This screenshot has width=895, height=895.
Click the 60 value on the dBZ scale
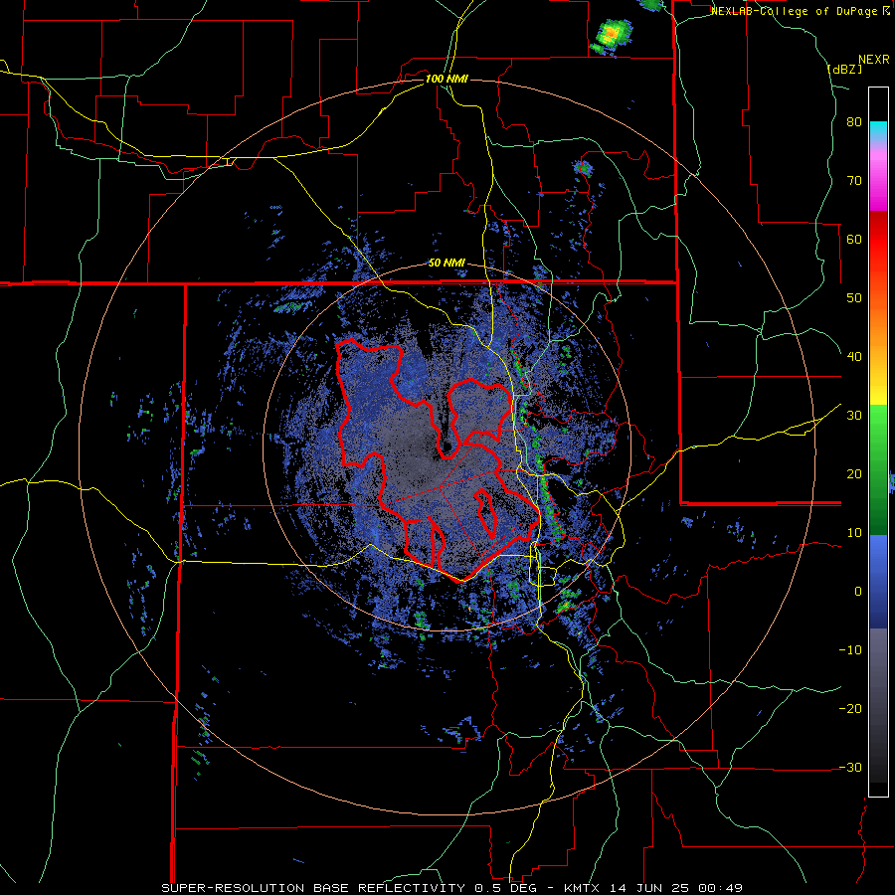tap(854, 239)
